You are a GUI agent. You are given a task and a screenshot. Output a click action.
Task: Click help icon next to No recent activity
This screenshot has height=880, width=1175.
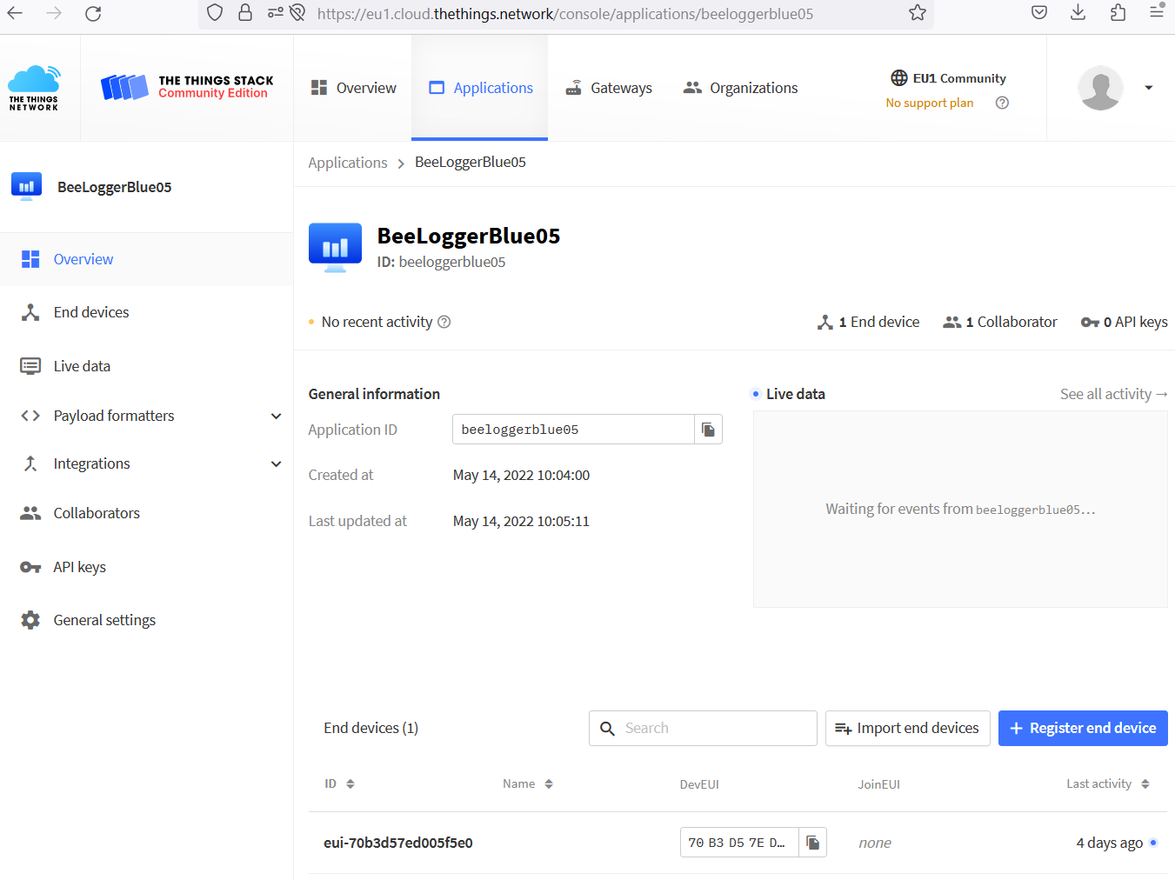click(444, 322)
